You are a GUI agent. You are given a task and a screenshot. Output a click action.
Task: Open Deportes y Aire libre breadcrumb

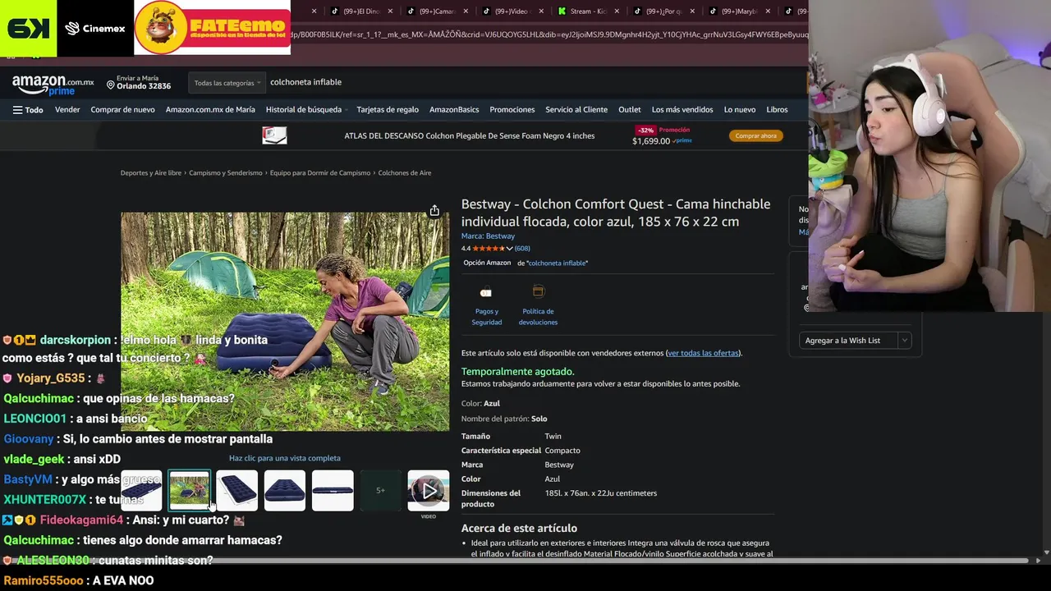(x=151, y=173)
